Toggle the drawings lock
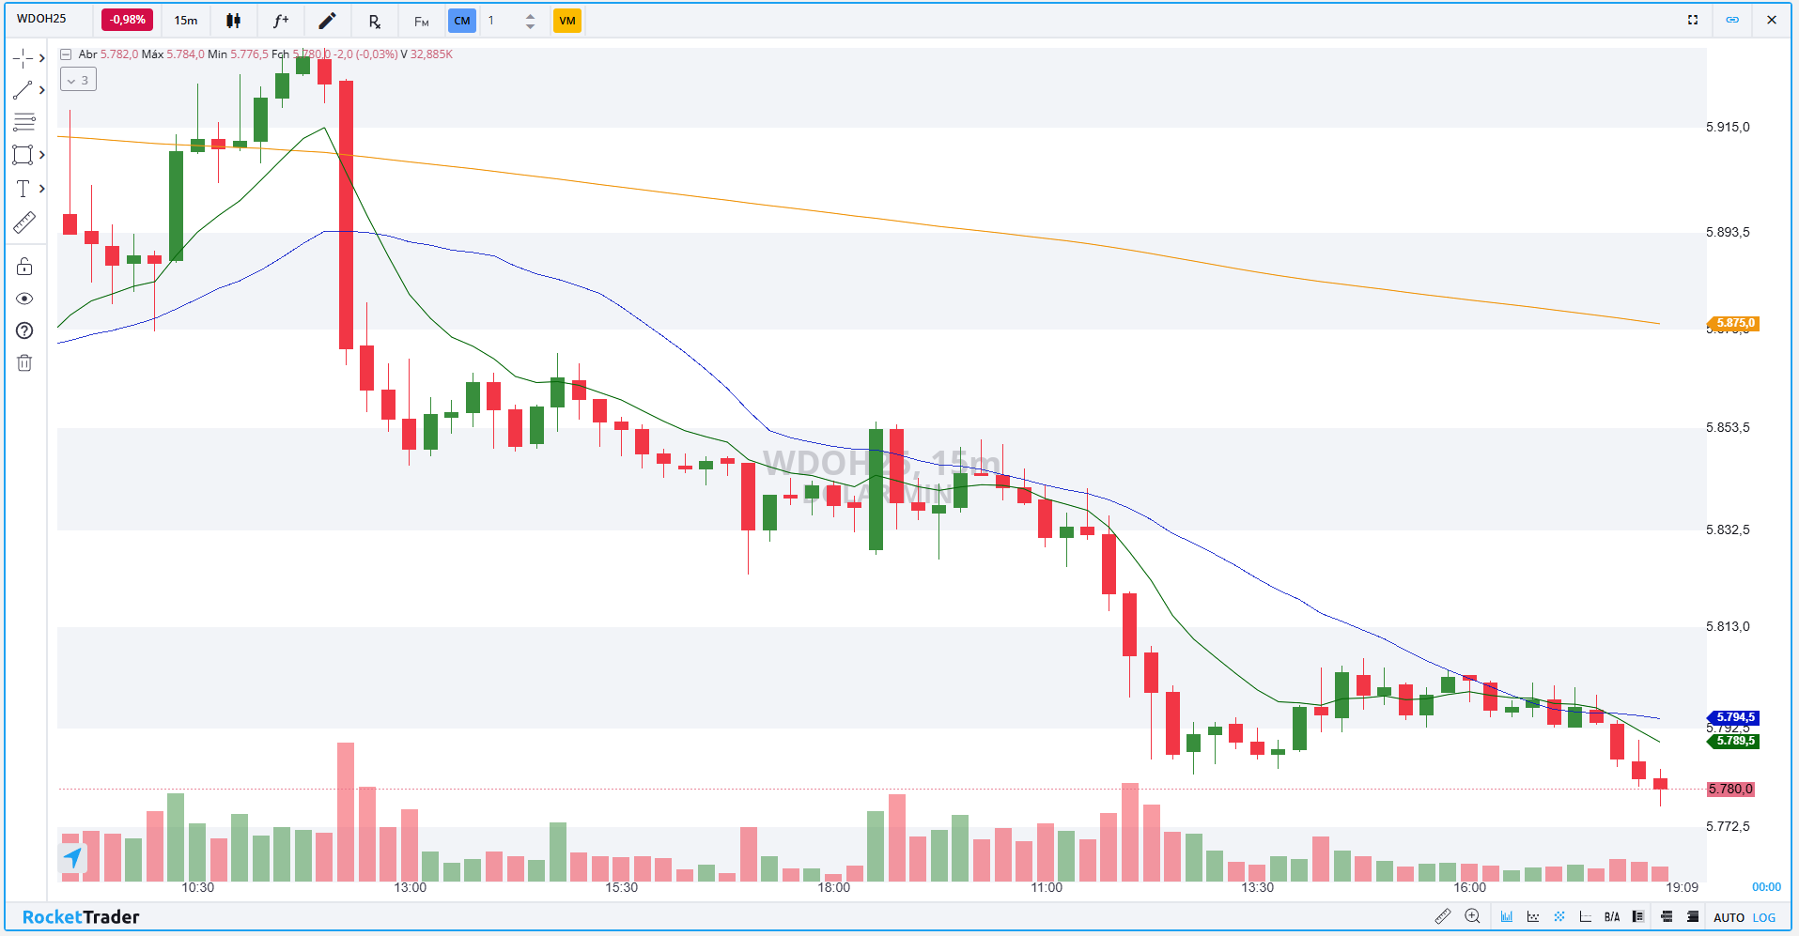The width and height of the screenshot is (1799, 936). (24, 268)
